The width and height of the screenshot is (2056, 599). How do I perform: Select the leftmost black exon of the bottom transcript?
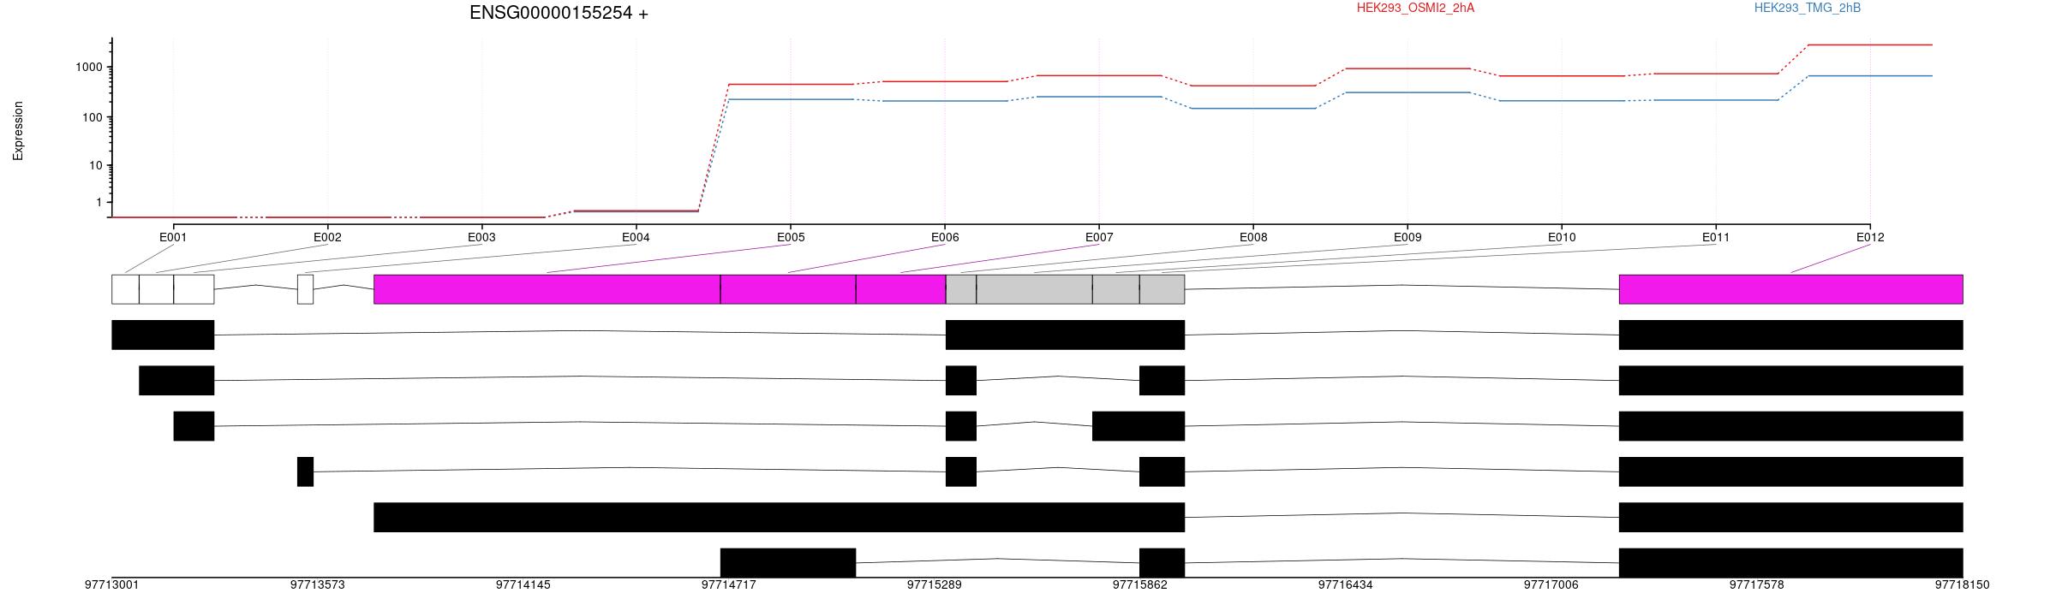point(788,563)
